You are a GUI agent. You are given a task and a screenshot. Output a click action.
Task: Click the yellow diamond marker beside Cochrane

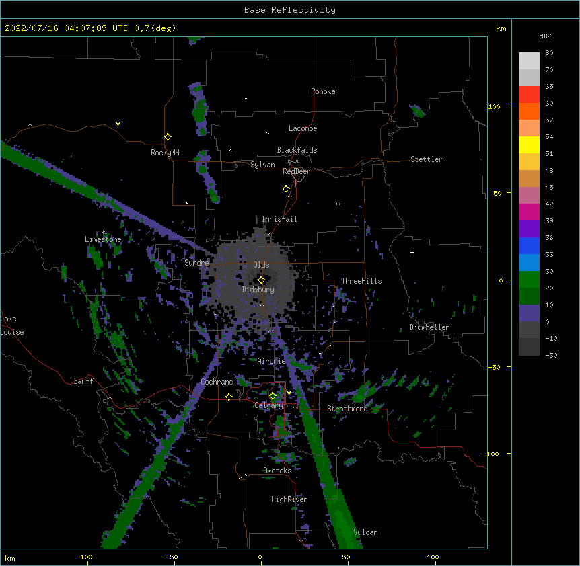(229, 397)
